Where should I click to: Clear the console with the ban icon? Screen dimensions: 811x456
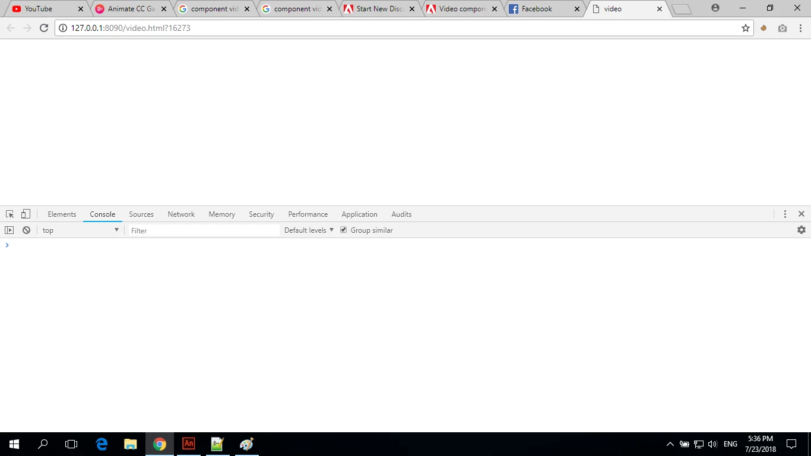tap(26, 230)
